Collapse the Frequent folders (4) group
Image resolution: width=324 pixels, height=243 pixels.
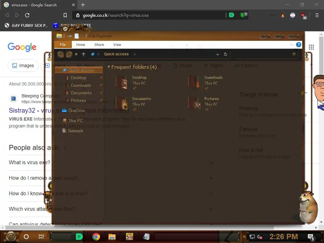click(x=108, y=67)
